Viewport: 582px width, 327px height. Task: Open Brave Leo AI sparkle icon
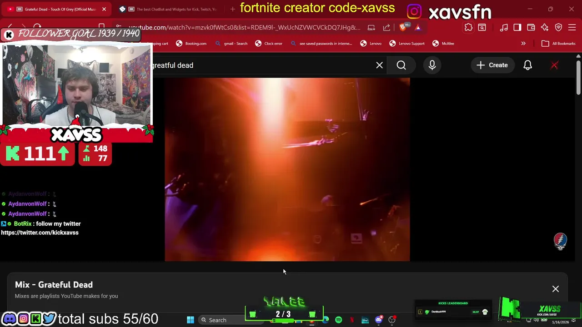coord(545,28)
